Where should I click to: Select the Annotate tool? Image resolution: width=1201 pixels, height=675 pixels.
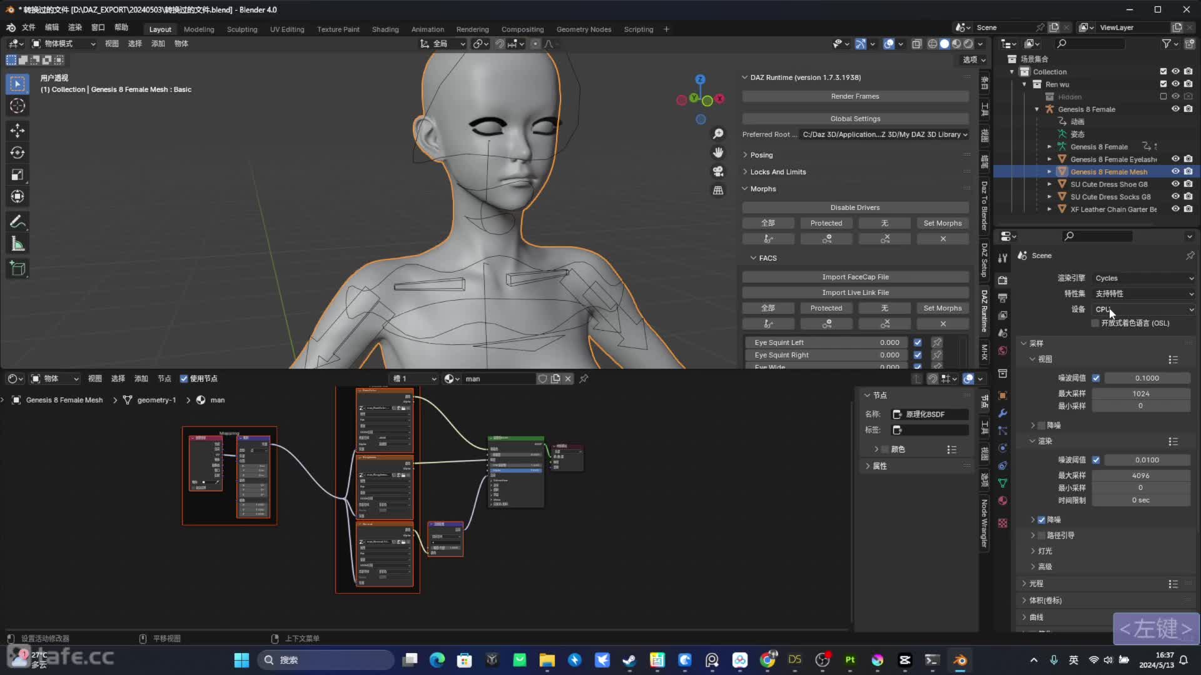(18, 222)
